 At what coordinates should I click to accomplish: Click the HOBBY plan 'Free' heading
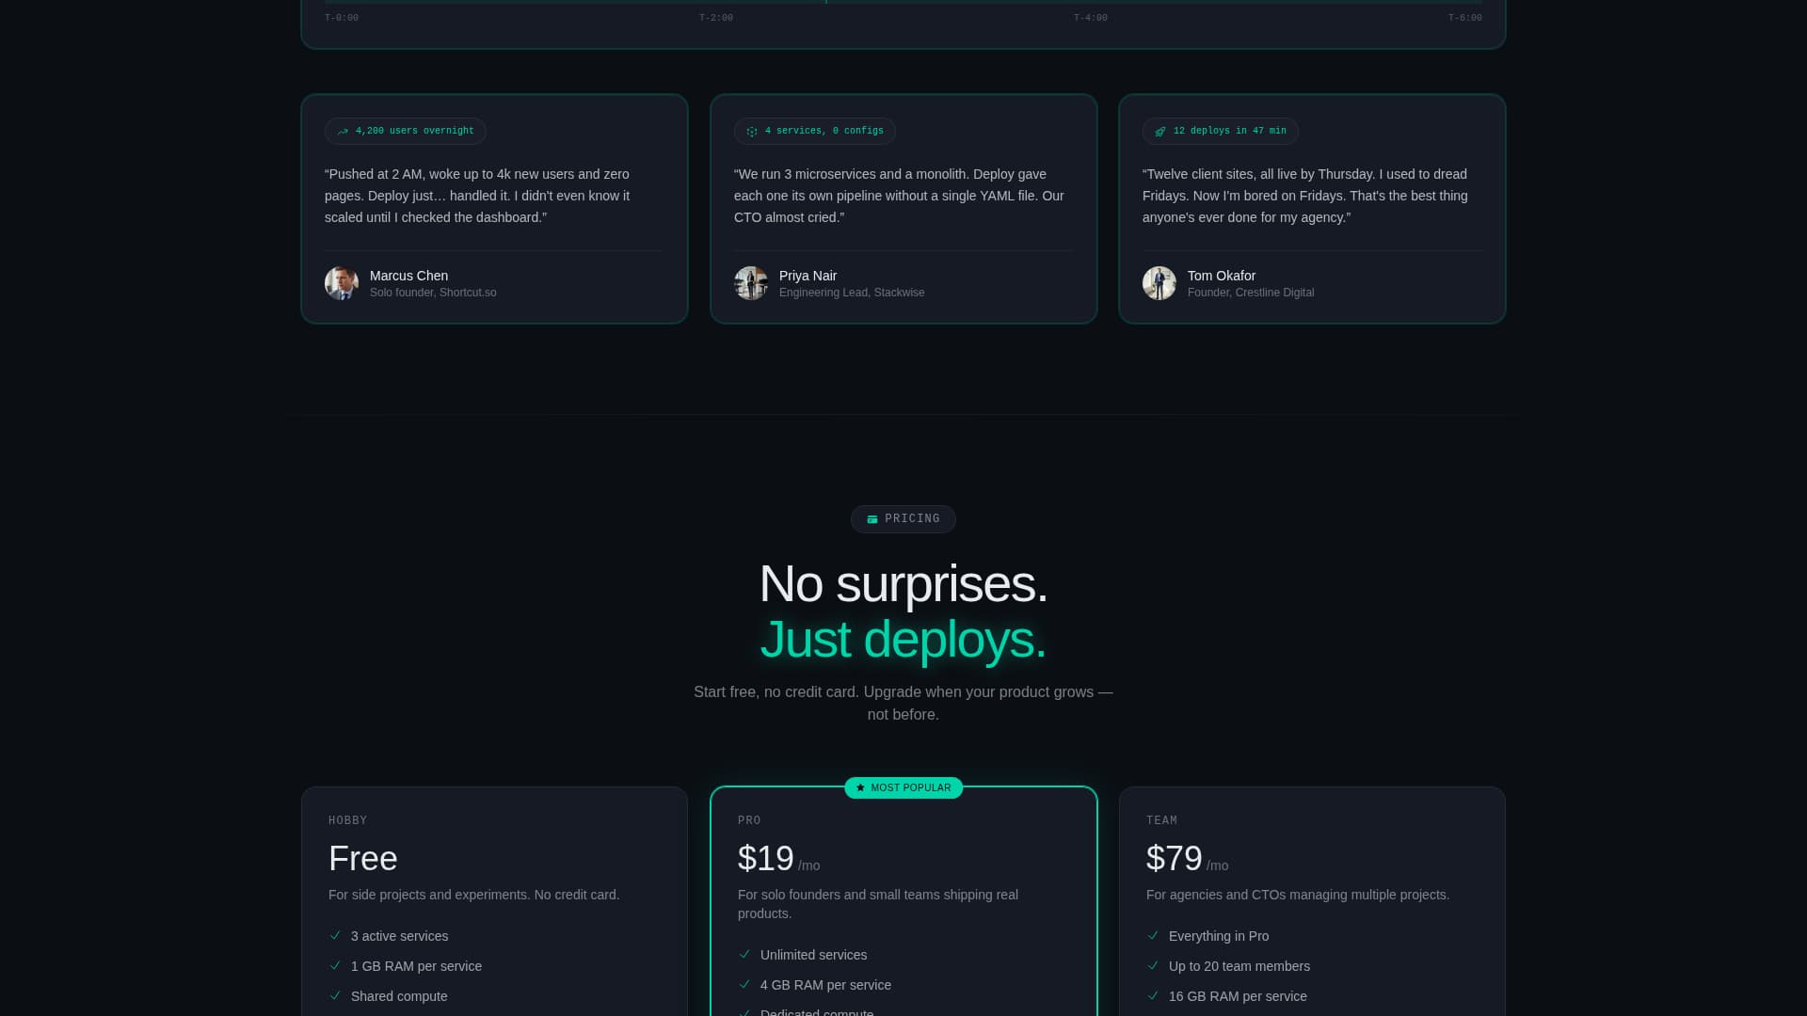pyautogui.click(x=362, y=858)
